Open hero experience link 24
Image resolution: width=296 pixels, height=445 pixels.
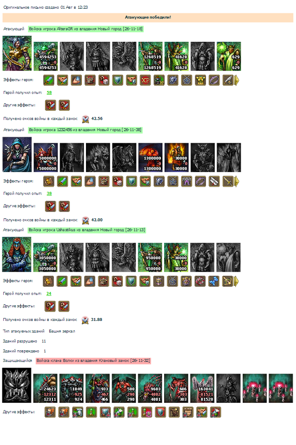[x=49, y=294]
